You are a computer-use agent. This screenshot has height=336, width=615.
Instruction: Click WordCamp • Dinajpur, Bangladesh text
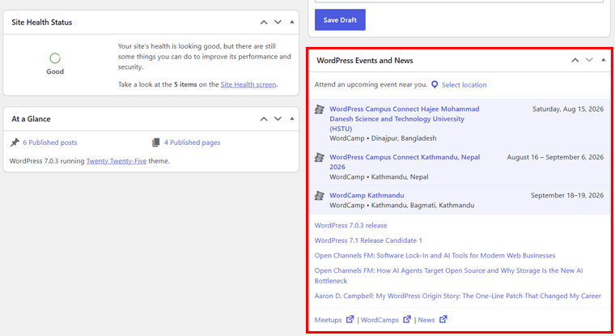[383, 138]
